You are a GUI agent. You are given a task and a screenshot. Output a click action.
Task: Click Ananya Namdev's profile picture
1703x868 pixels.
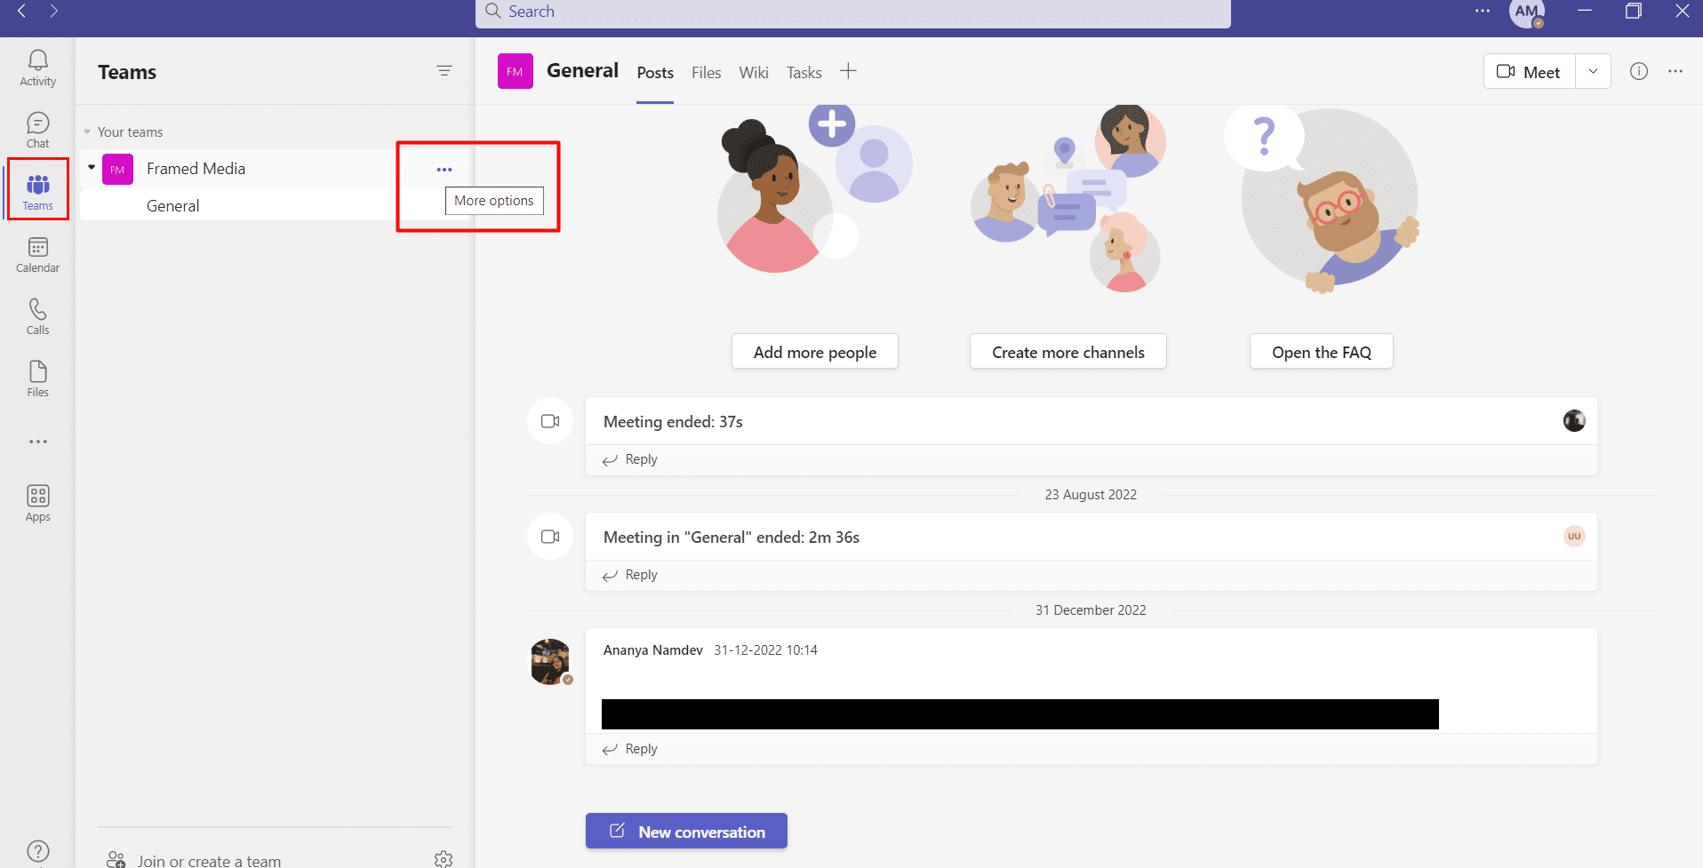coord(550,661)
